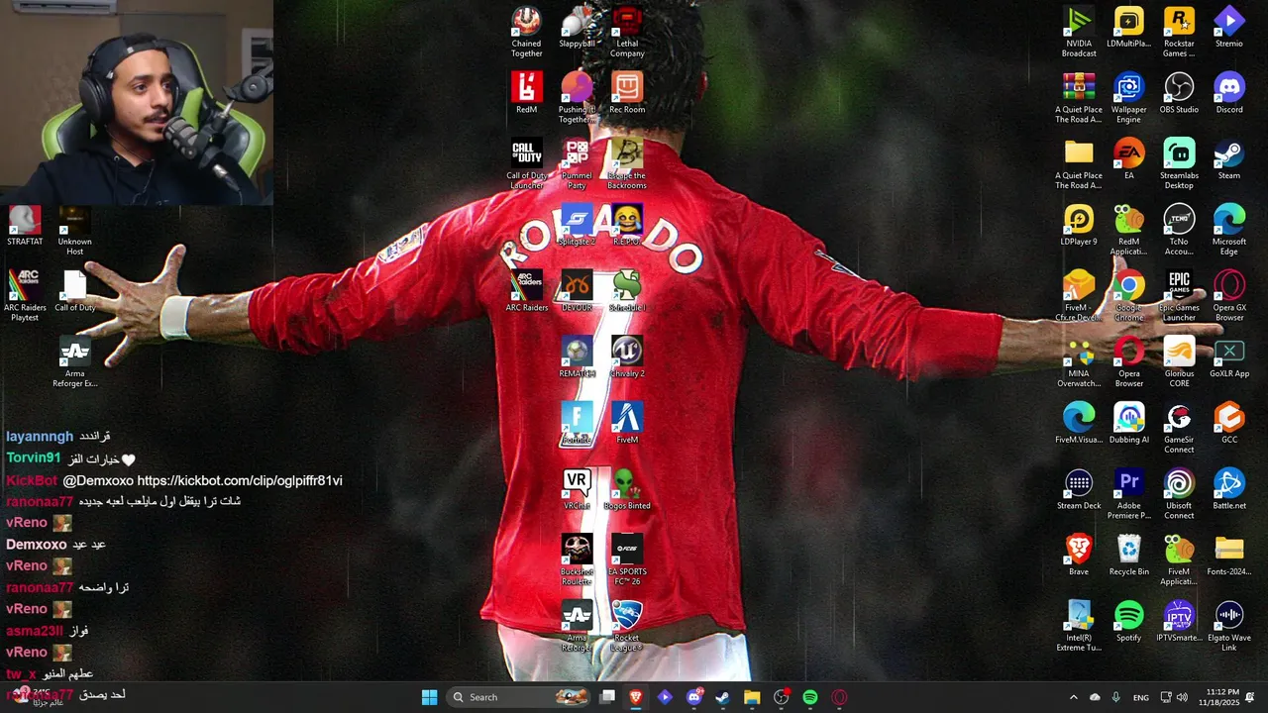Viewport: 1268px width, 713px height.
Task: Switch the ENG input language indicator
Action: pyautogui.click(x=1141, y=697)
